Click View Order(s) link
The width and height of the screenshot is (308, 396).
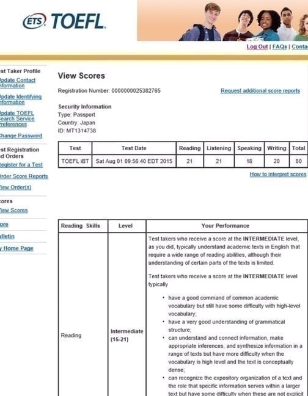coord(15,187)
